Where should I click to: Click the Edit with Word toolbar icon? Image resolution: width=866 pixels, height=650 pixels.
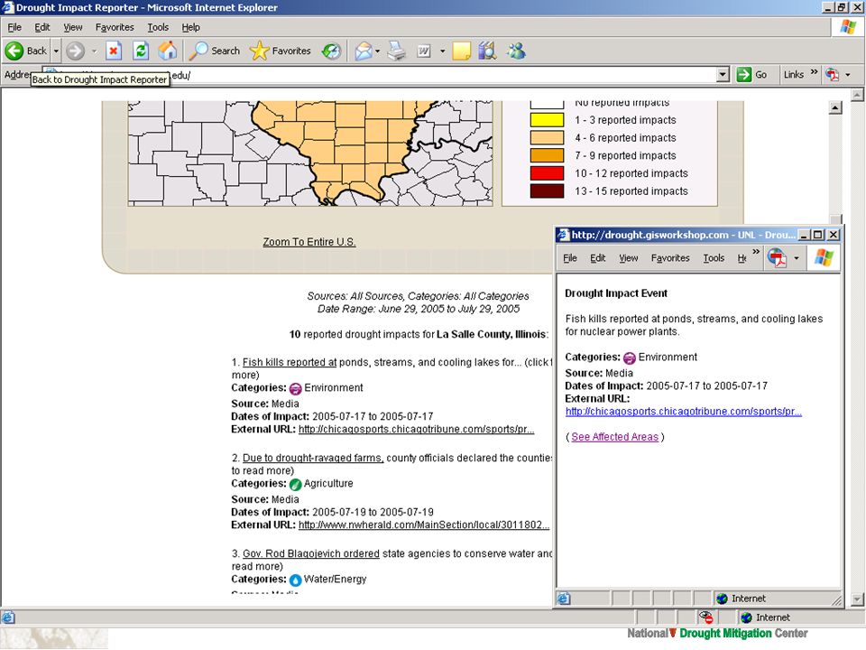[424, 51]
